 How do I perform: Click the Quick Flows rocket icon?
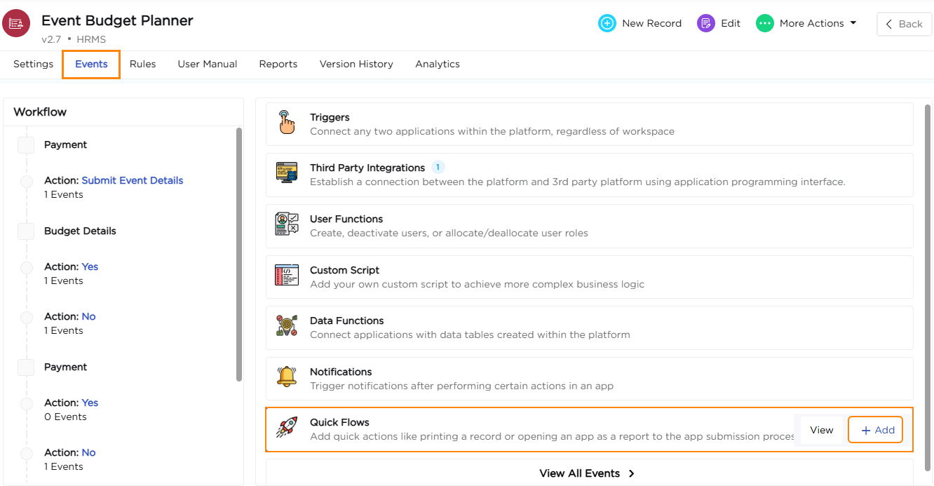(x=286, y=428)
